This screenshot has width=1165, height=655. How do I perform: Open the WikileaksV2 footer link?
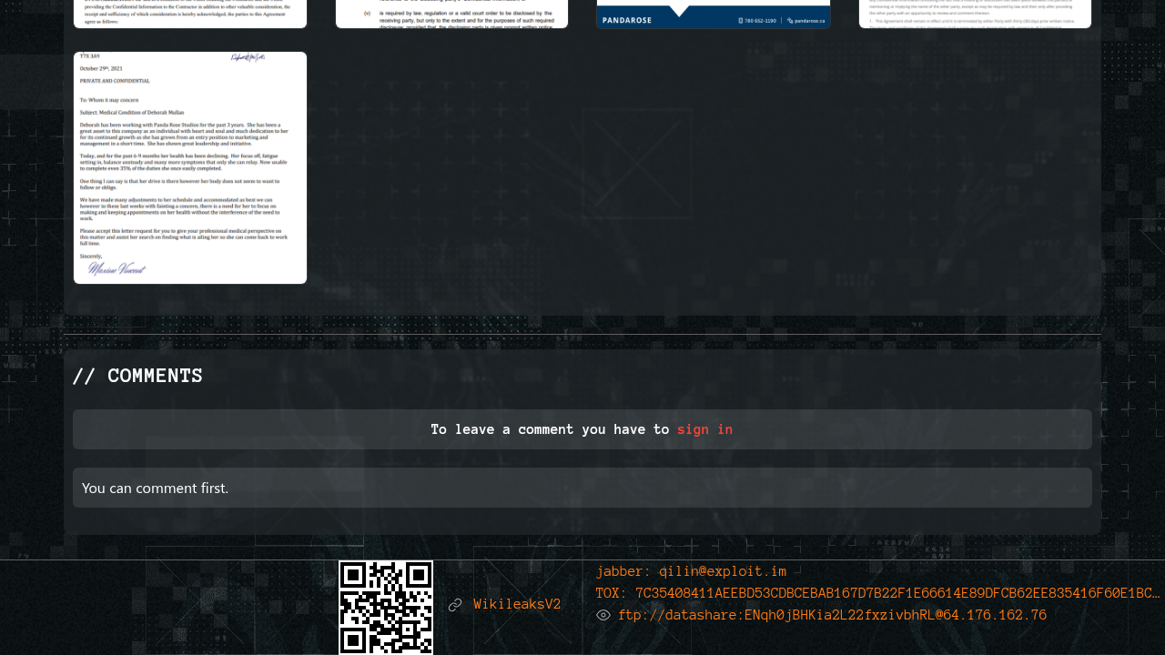pos(517,605)
